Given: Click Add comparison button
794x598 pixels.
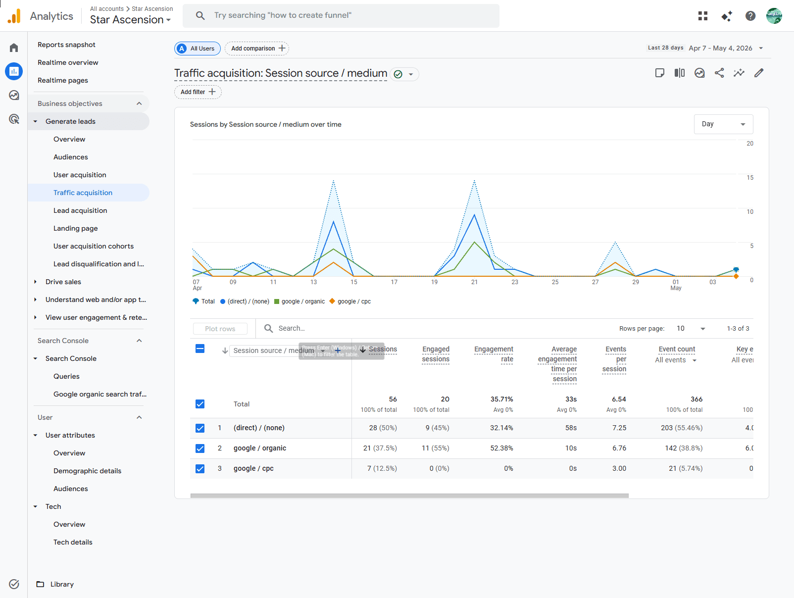Looking at the screenshot, I should 257,49.
